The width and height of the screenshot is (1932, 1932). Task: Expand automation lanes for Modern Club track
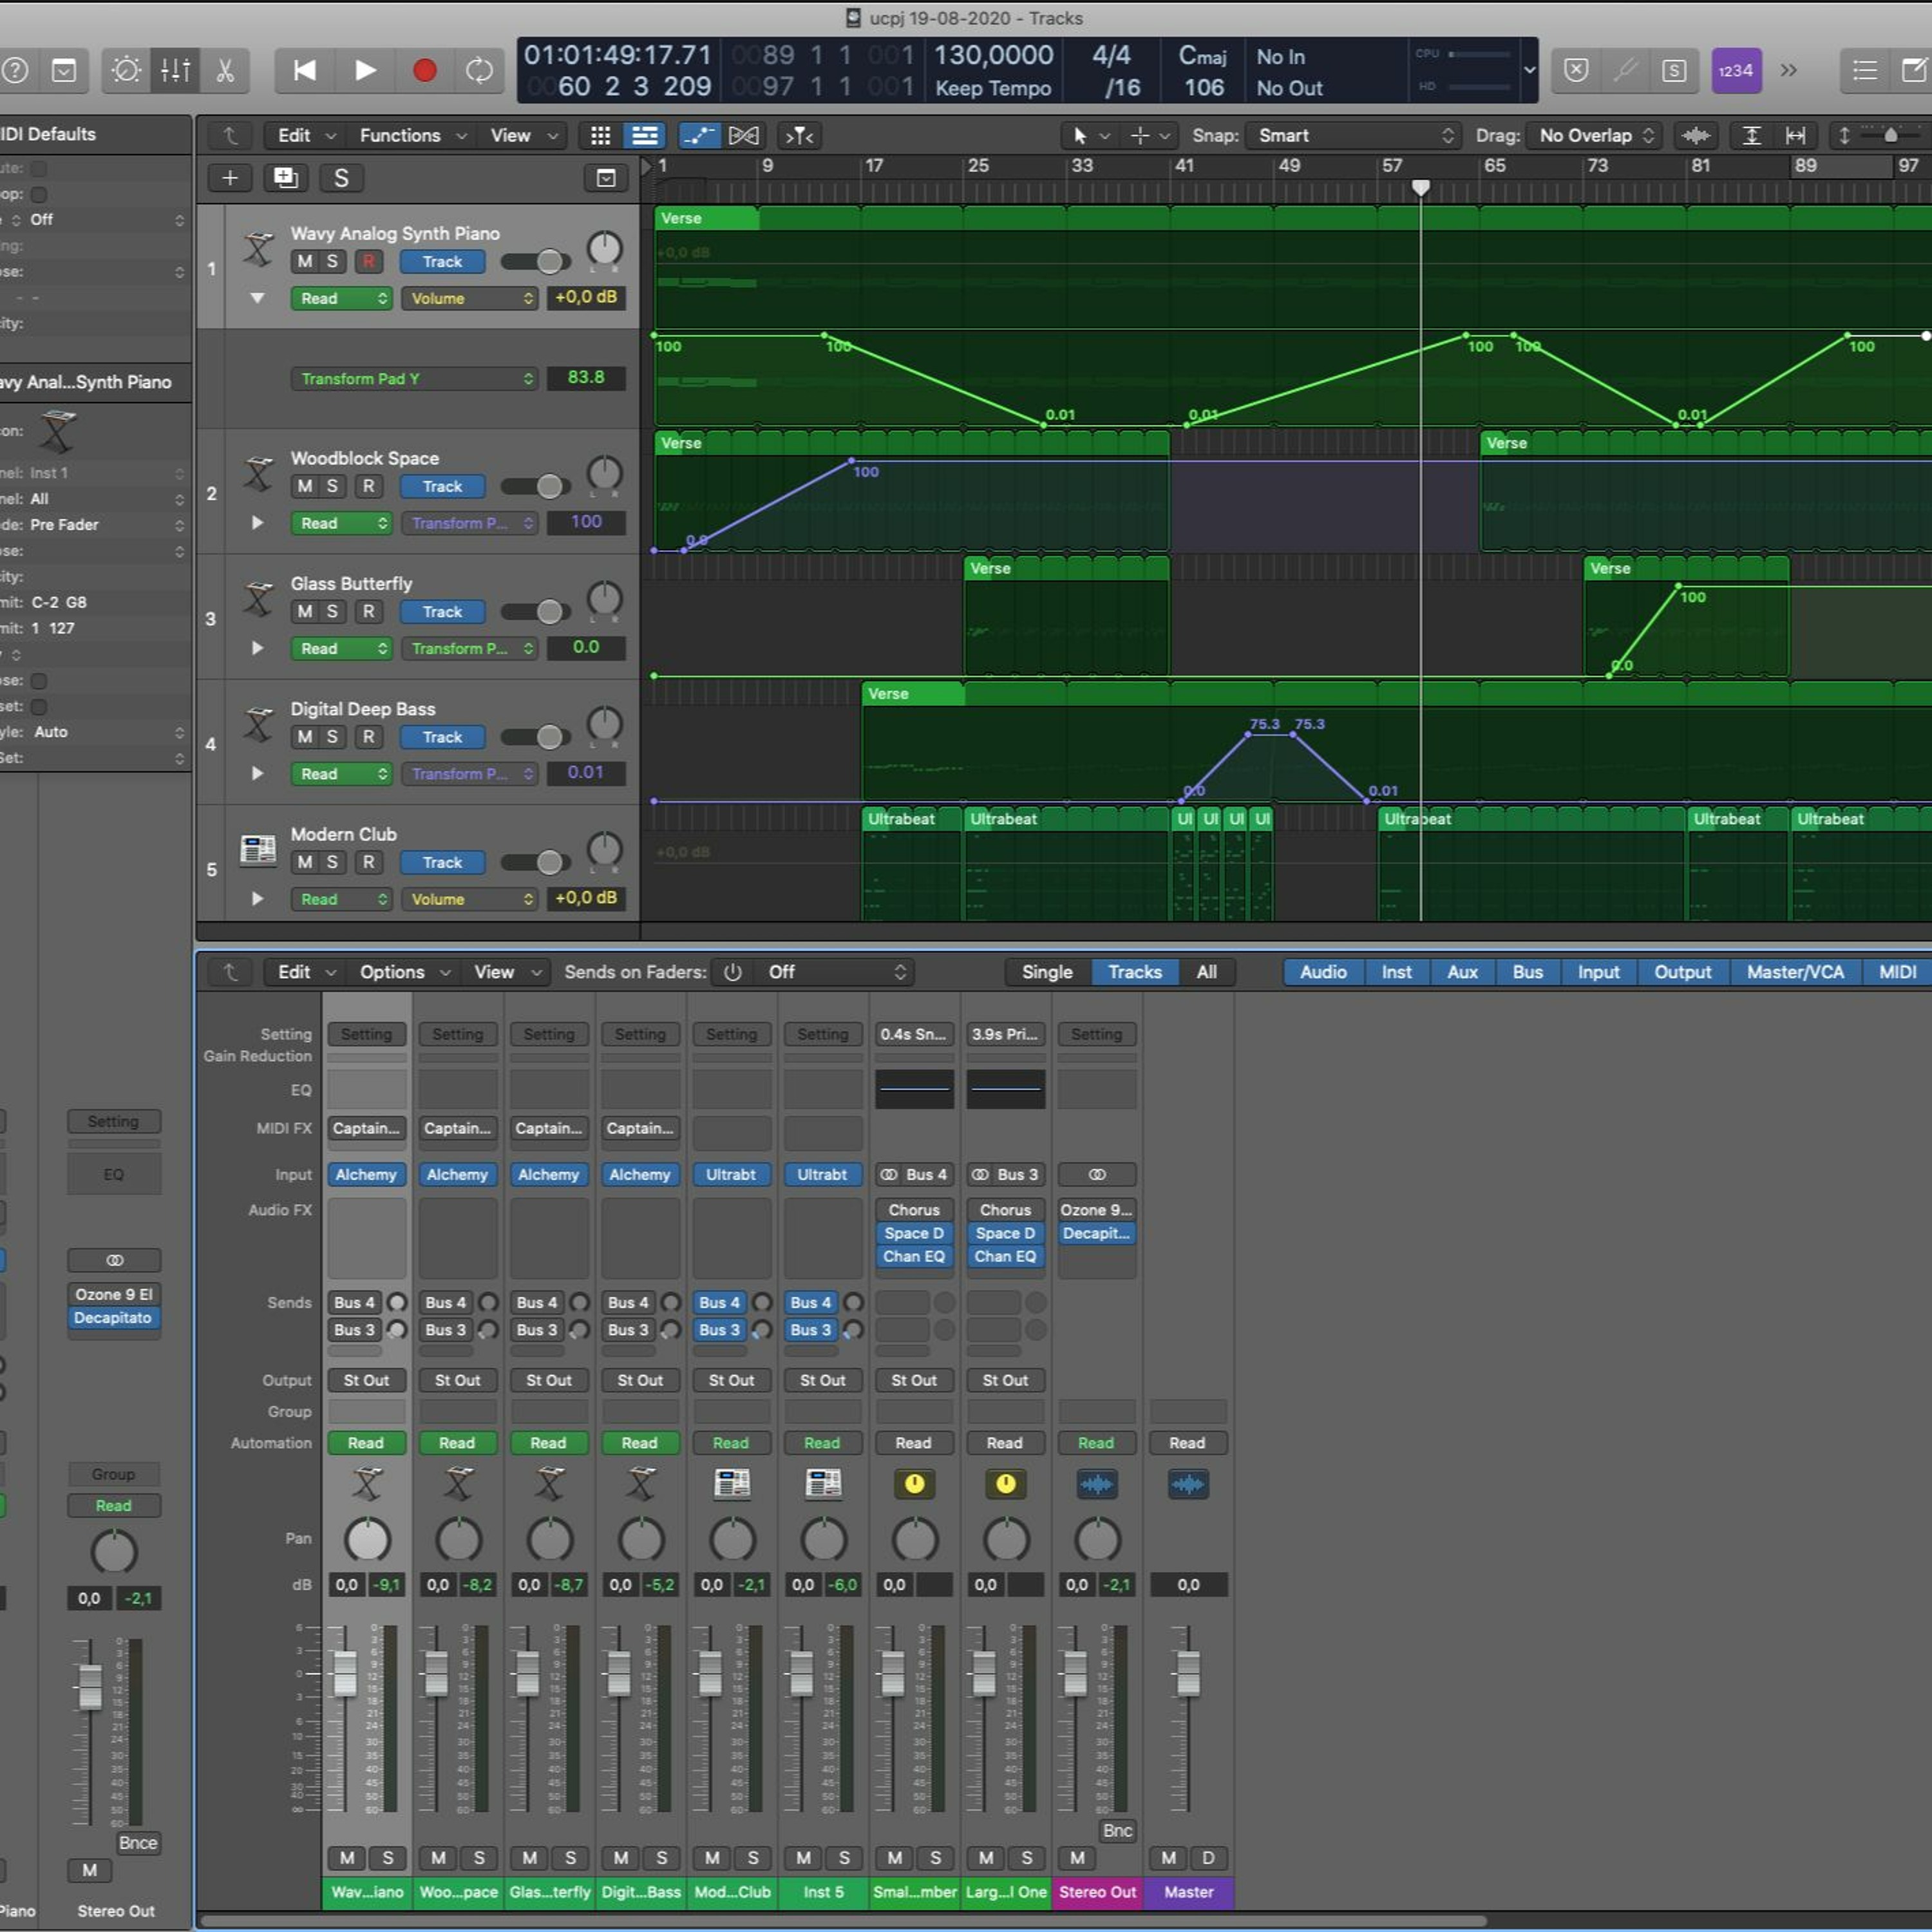coord(257,898)
